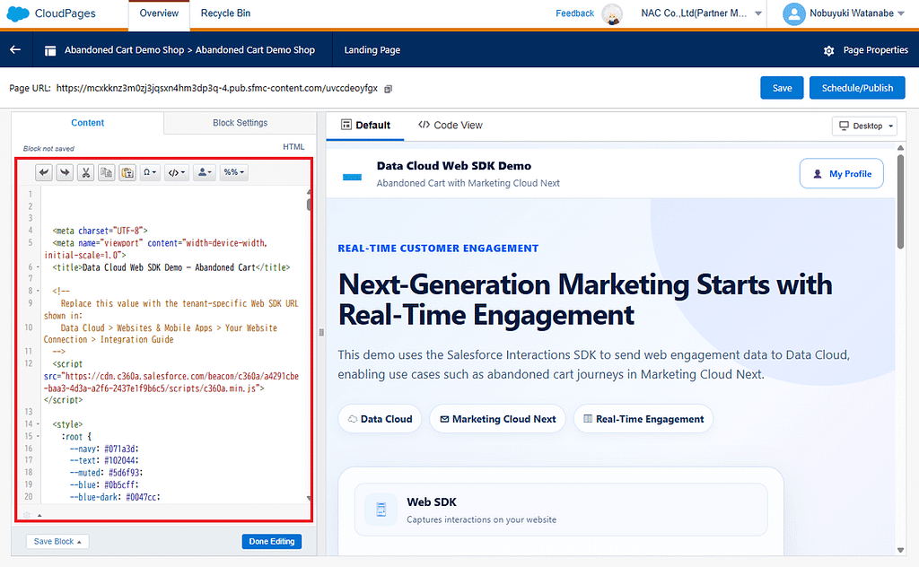Go back with the left arrow
This screenshot has width=919, height=567.
click(15, 49)
